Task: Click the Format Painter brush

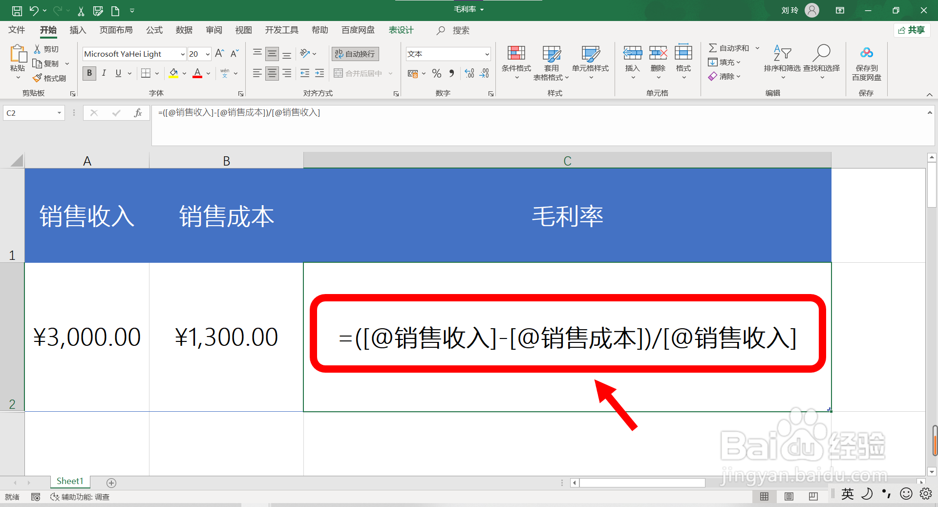Action: tap(49, 78)
